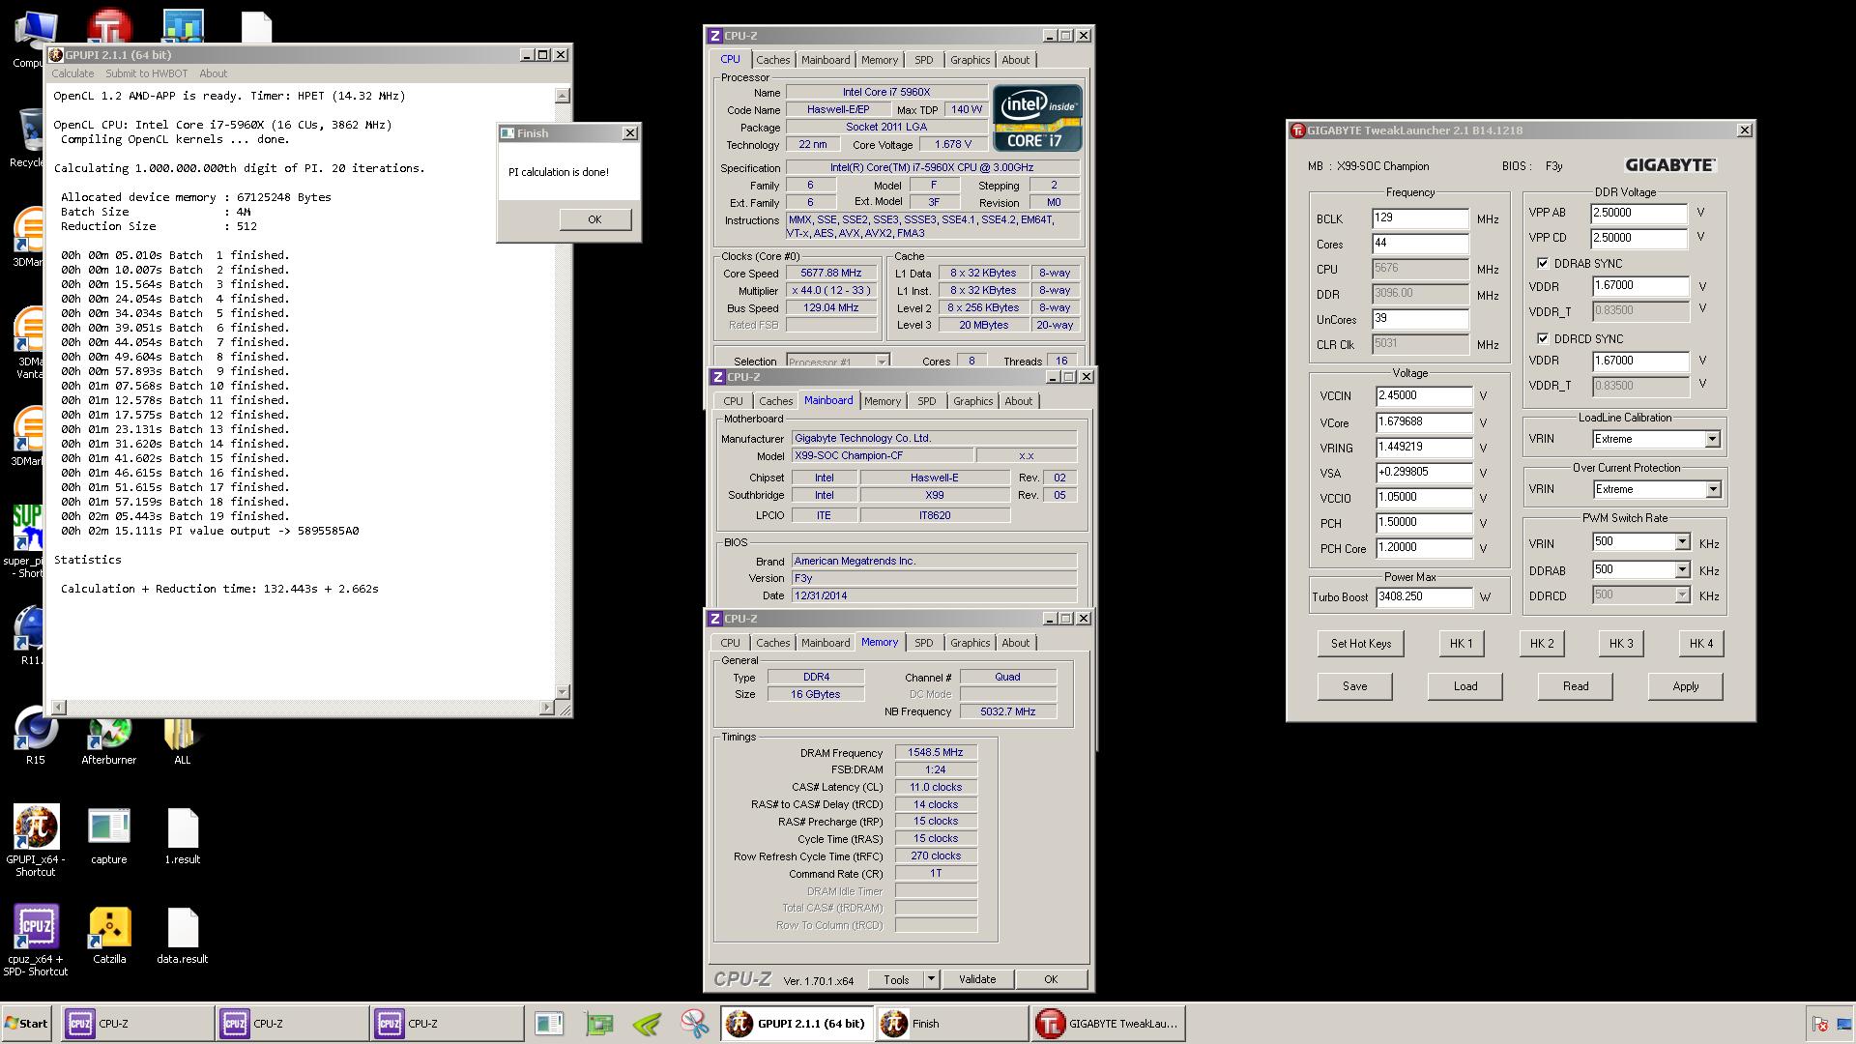
Task: Click GPUPI vertical scrollbar down arrow
Action: [563, 692]
